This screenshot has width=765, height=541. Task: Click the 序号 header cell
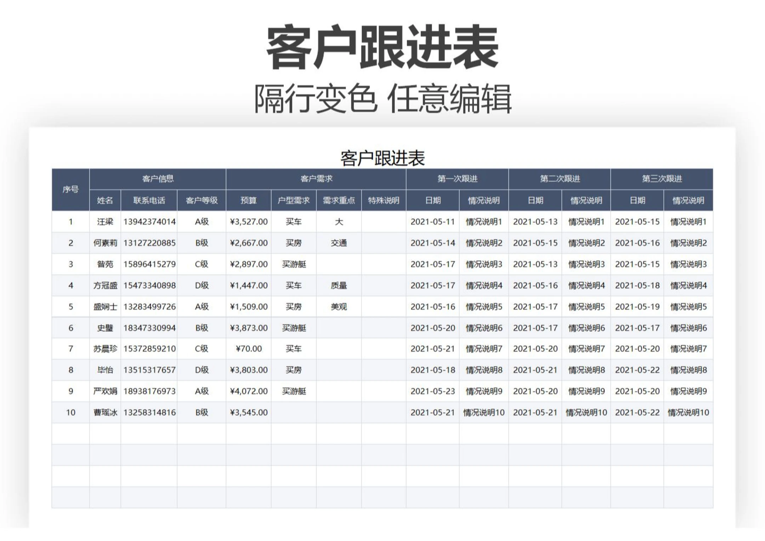[70, 190]
